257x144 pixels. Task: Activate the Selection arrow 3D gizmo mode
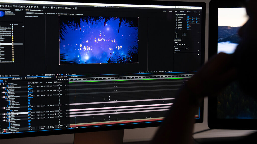pyautogui.click(x=52, y=8)
